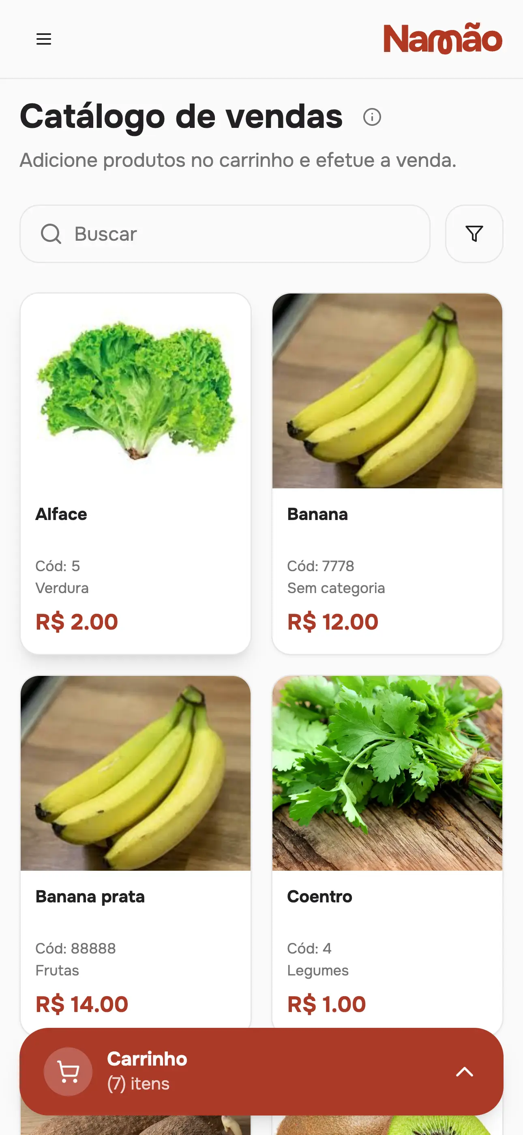Show catalog info tooltip icon

pyautogui.click(x=372, y=117)
